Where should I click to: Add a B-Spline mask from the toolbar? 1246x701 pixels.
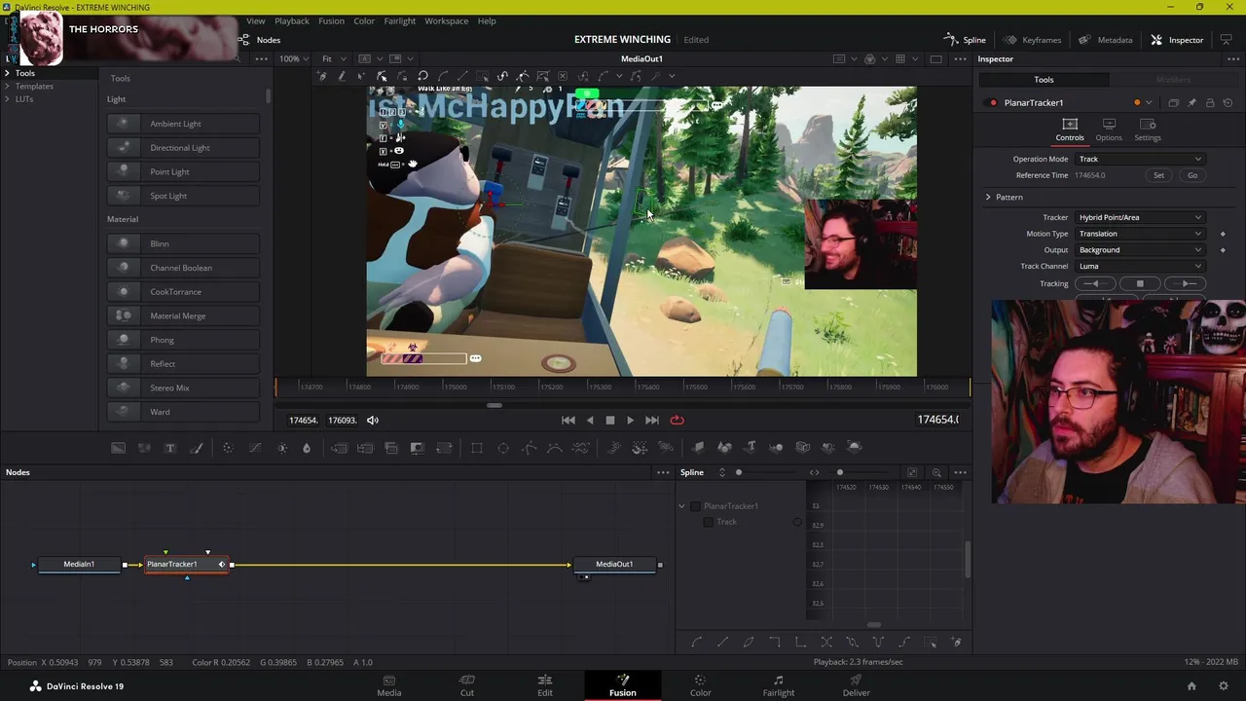[554, 448]
